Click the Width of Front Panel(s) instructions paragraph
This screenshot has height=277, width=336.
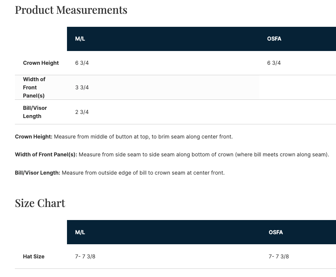(172, 155)
